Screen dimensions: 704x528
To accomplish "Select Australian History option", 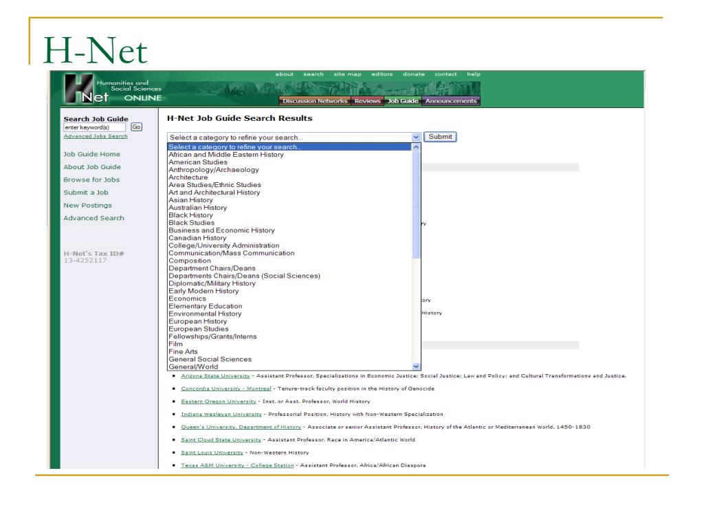I will pyautogui.click(x=289, y=208).
